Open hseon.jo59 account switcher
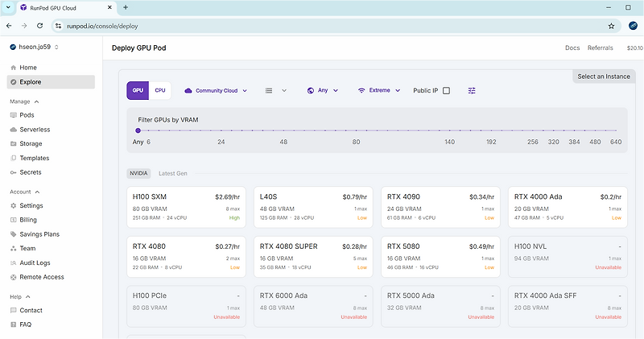The height and width of the screenshot is (339, 644). 35,47
